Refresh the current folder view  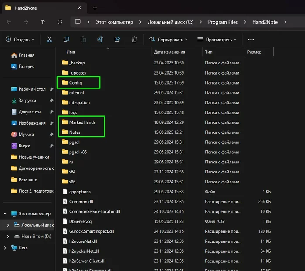(x=60, y=22)
